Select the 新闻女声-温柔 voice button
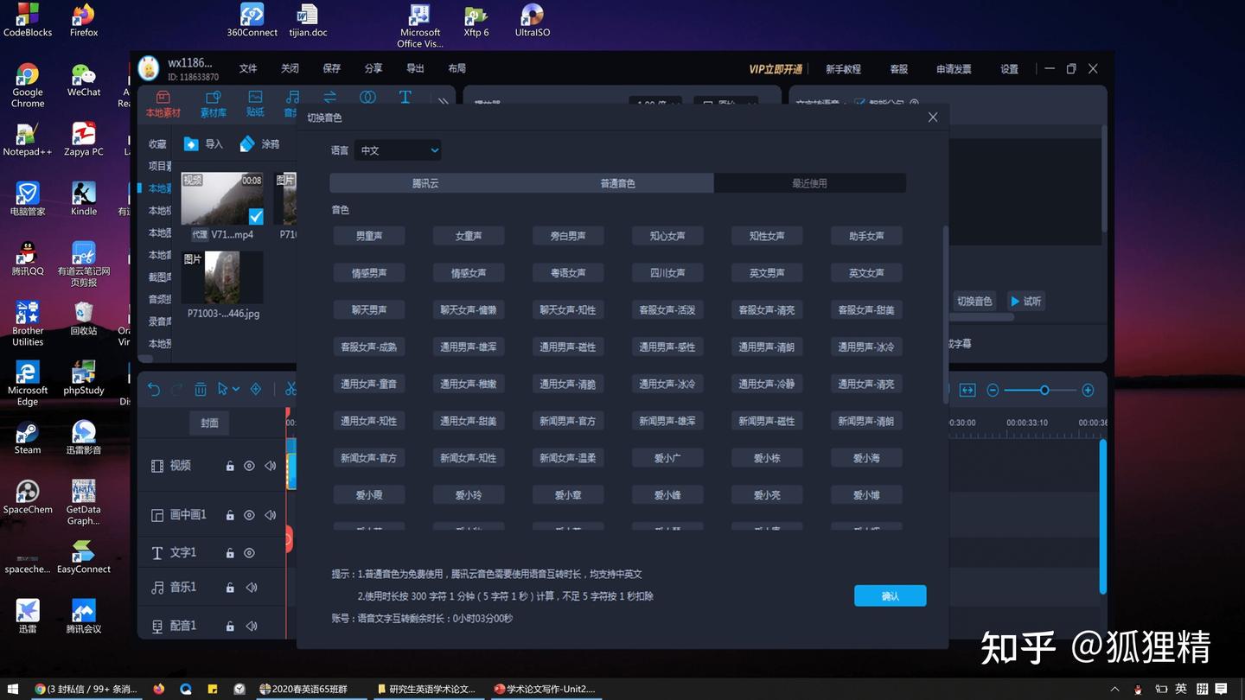Image resolution: width=1245 pixels, height=700 pixels. 568,458
